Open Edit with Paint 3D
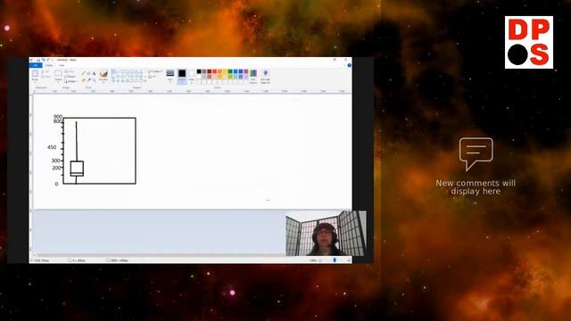The image size is (571, 321). [266, 77]
